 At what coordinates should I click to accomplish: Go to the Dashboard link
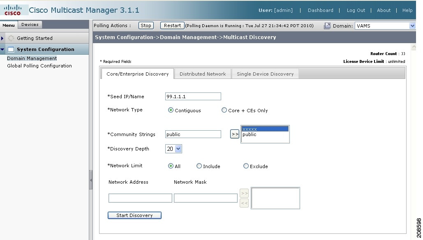click(321, 10)
